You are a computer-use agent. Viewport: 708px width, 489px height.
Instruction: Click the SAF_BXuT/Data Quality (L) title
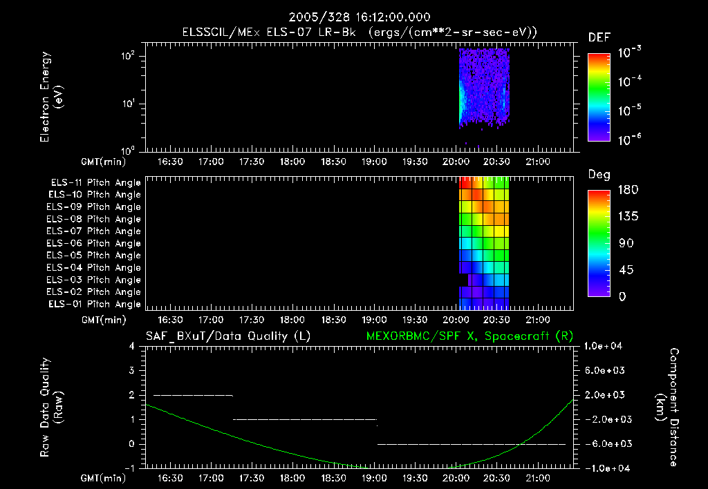click(228, 336)
